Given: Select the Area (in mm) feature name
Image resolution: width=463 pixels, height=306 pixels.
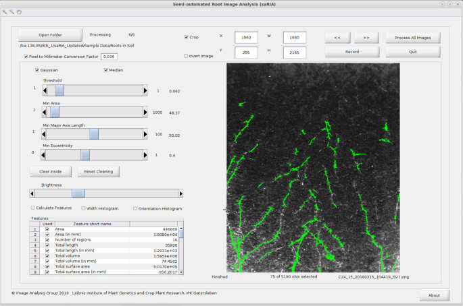Looking at the screenshot, I should 68,235.
